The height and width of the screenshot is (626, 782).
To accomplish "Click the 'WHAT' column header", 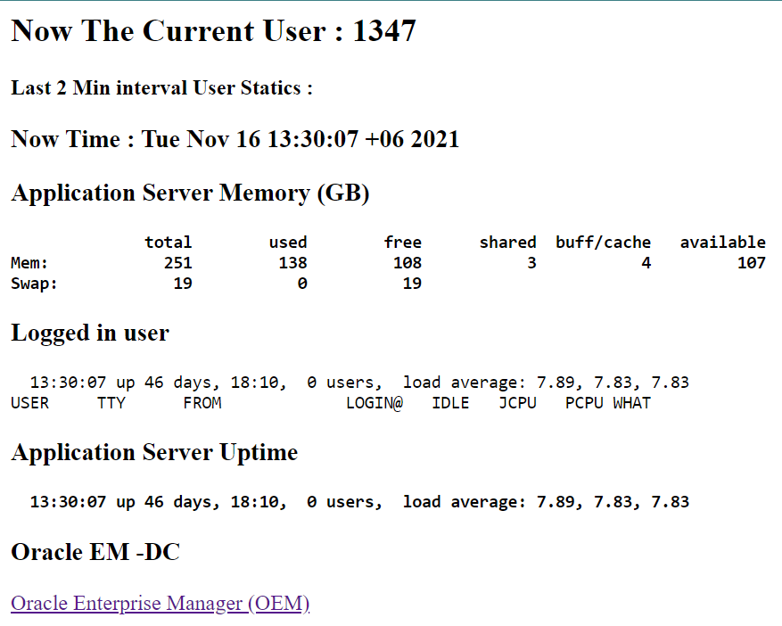I will [632, 403].
